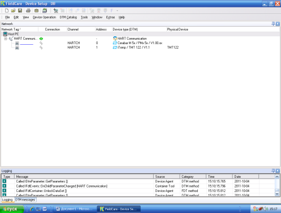Open the Edit menu
The height and width of the screenshot is (213, 281).
click(x=16, y=18)
